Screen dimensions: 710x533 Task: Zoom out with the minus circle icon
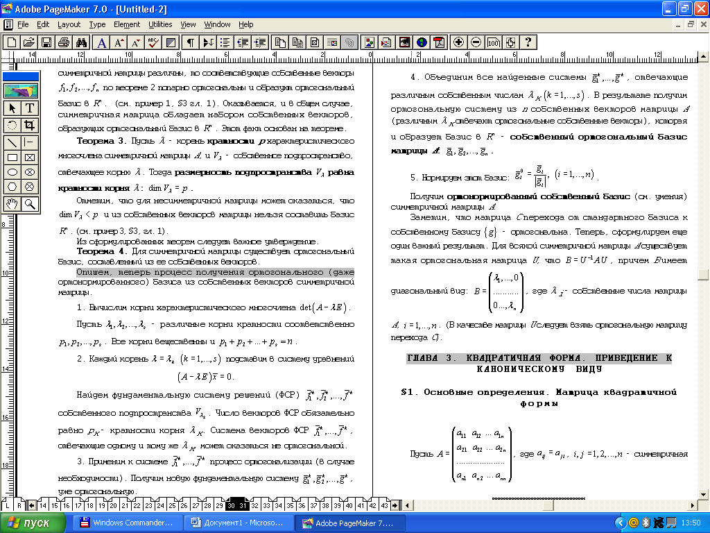tap(476, 42)
